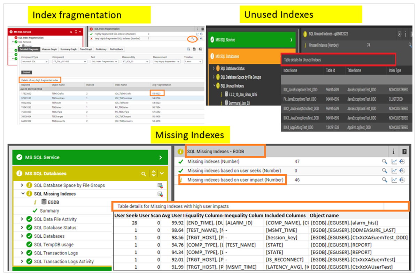Switch to Summary Graph tab
The image size is (418, 276).
pos(69,49)
